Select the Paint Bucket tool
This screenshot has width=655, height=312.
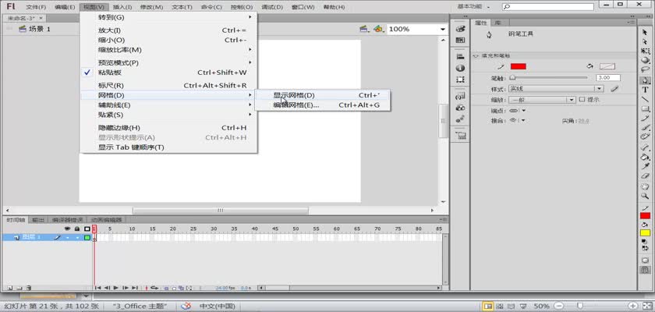pos(645,157)
